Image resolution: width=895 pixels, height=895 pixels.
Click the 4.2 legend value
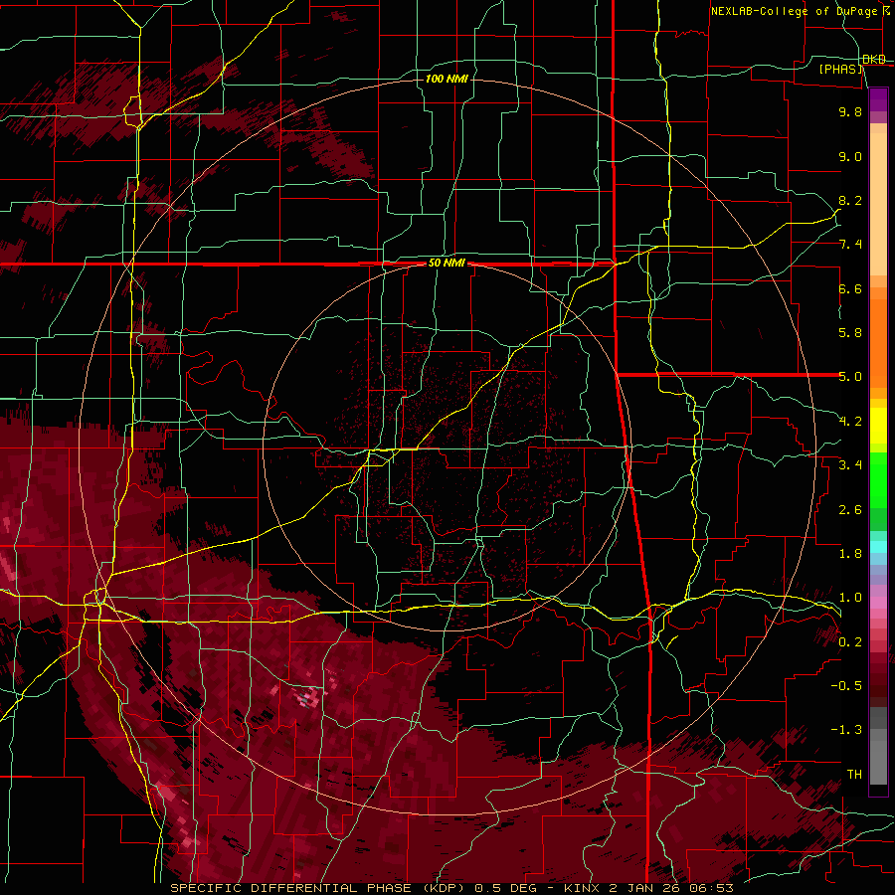click(x=850, y=422)
